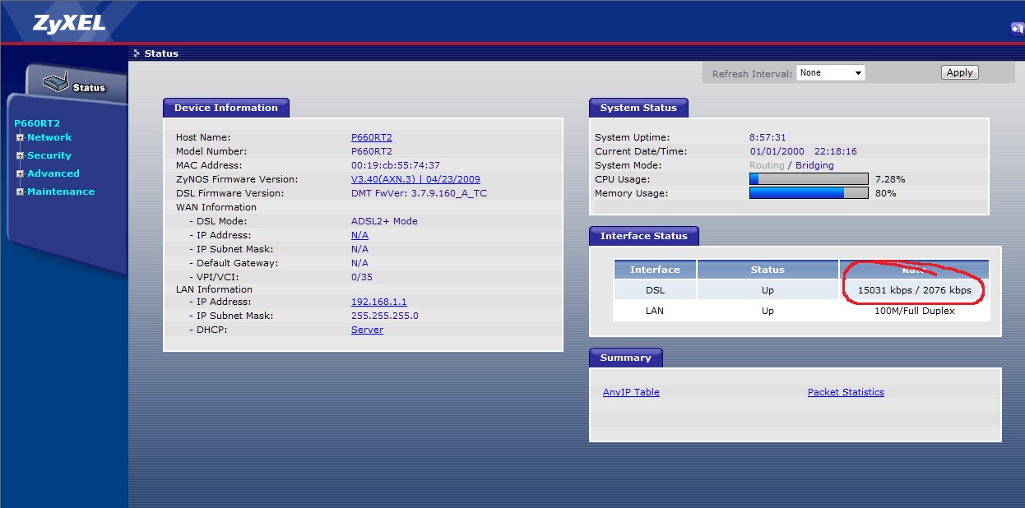Open the AnyIP Table link
The height and width of the screenshot is (508, 1025).
click(631, 392)
